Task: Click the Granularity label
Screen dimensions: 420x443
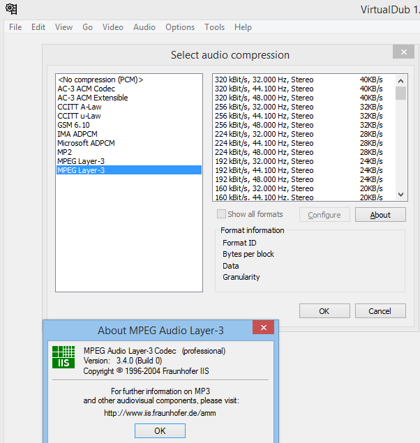Action: (241, 277)
